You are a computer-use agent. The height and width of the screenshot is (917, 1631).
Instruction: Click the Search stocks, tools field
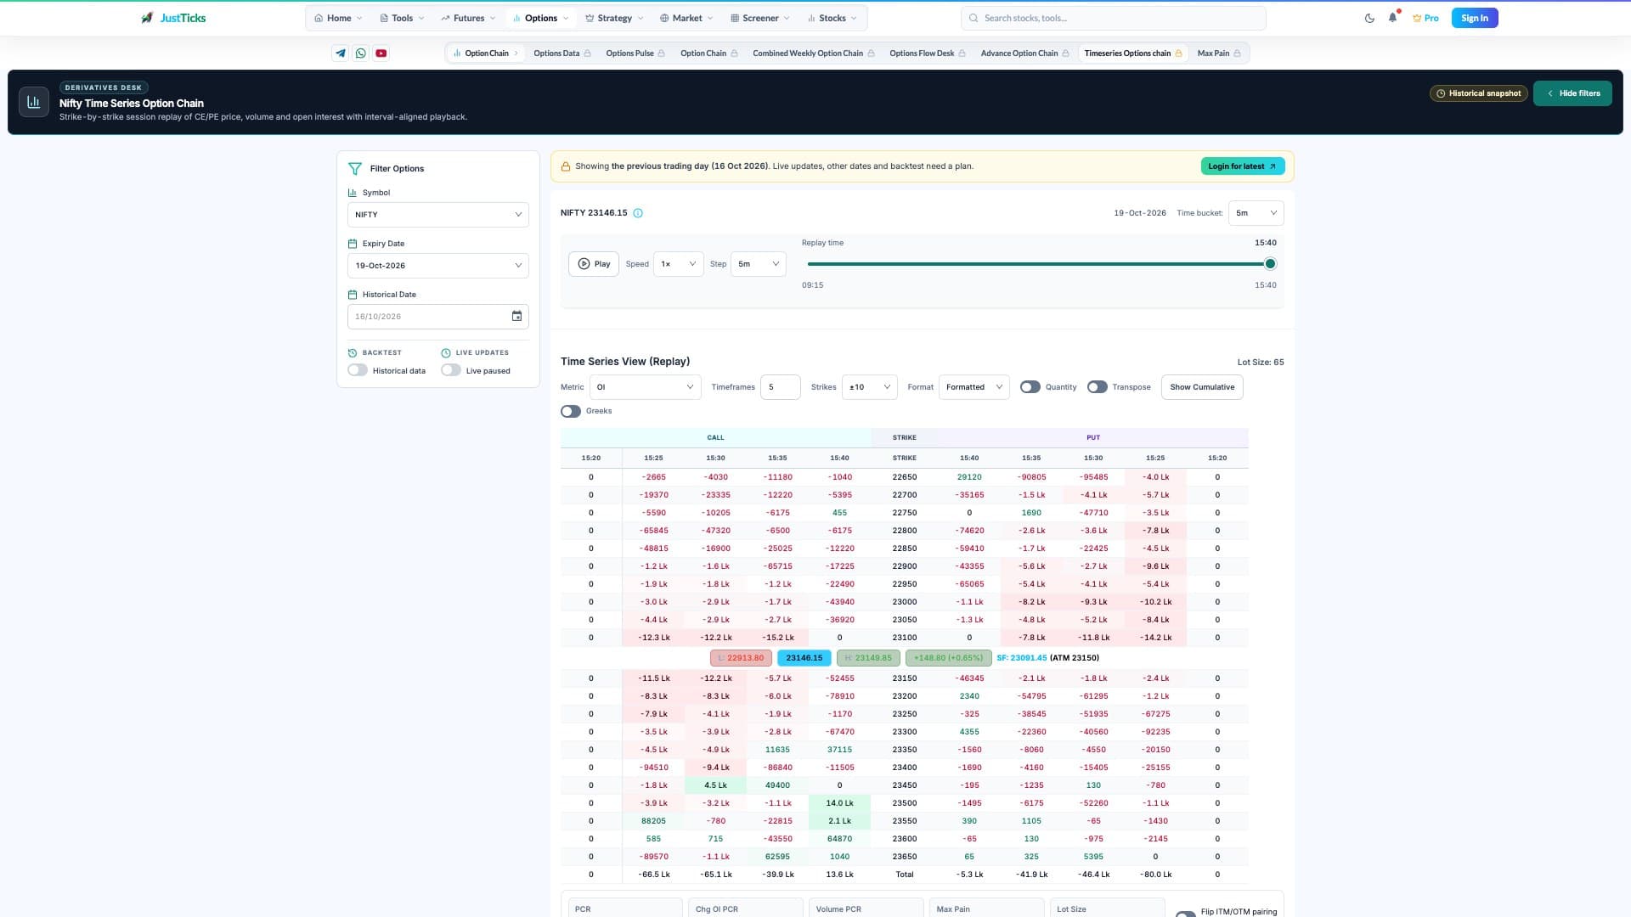pyautogui.click(x=1114, y=18)
